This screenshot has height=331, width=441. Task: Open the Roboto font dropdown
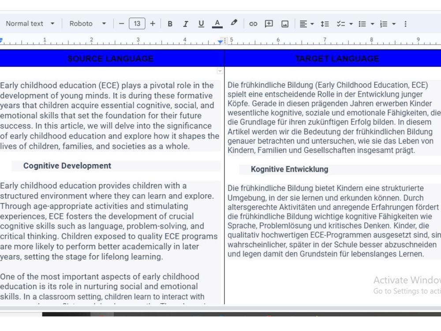(87, 24)
